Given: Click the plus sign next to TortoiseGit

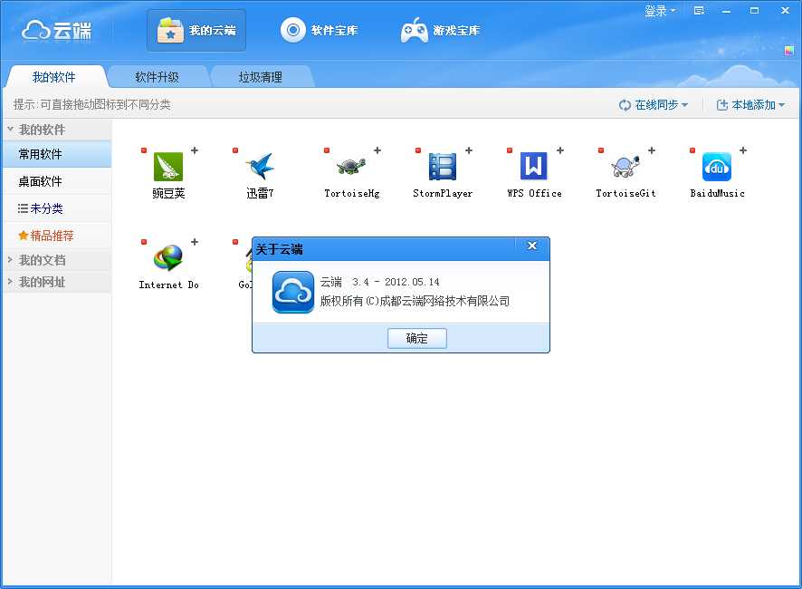Looking at the screenshot, I should (x=652, y=150).
